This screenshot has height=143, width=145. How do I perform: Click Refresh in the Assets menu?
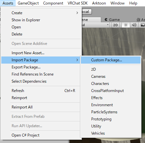coord(41,91)
